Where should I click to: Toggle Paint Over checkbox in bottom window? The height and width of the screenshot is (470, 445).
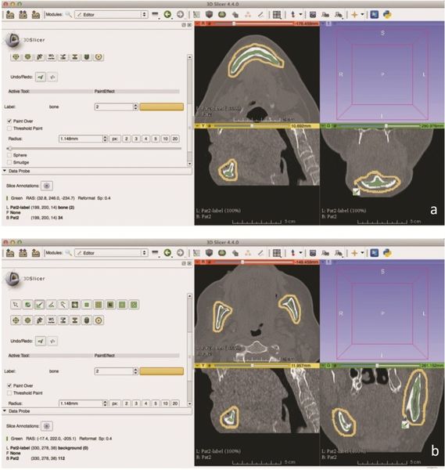[x=9, y=385]
